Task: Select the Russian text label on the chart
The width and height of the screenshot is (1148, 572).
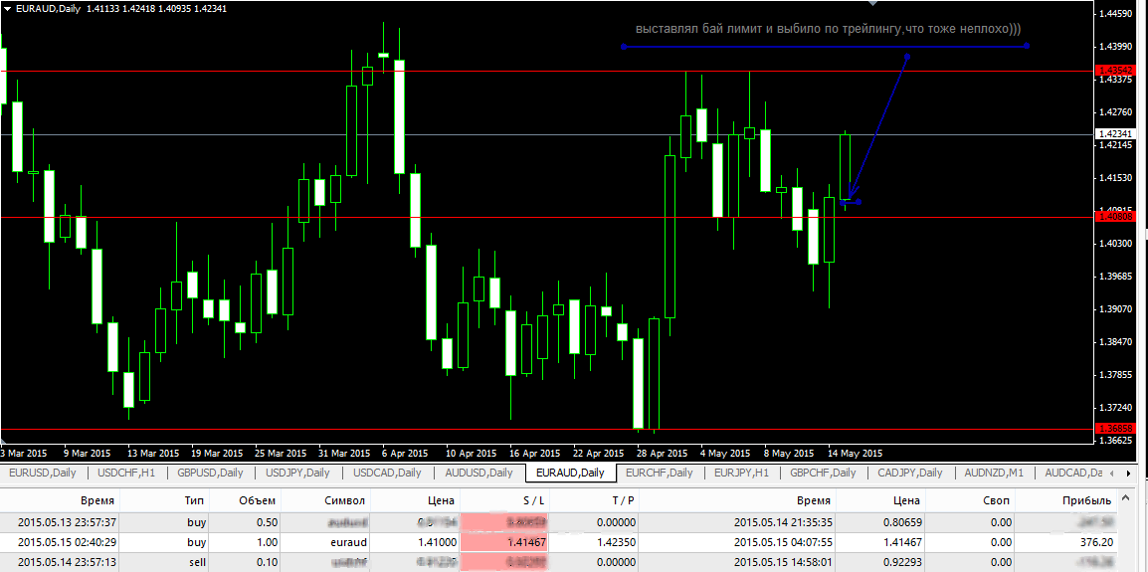Action: tap(829, 29)
